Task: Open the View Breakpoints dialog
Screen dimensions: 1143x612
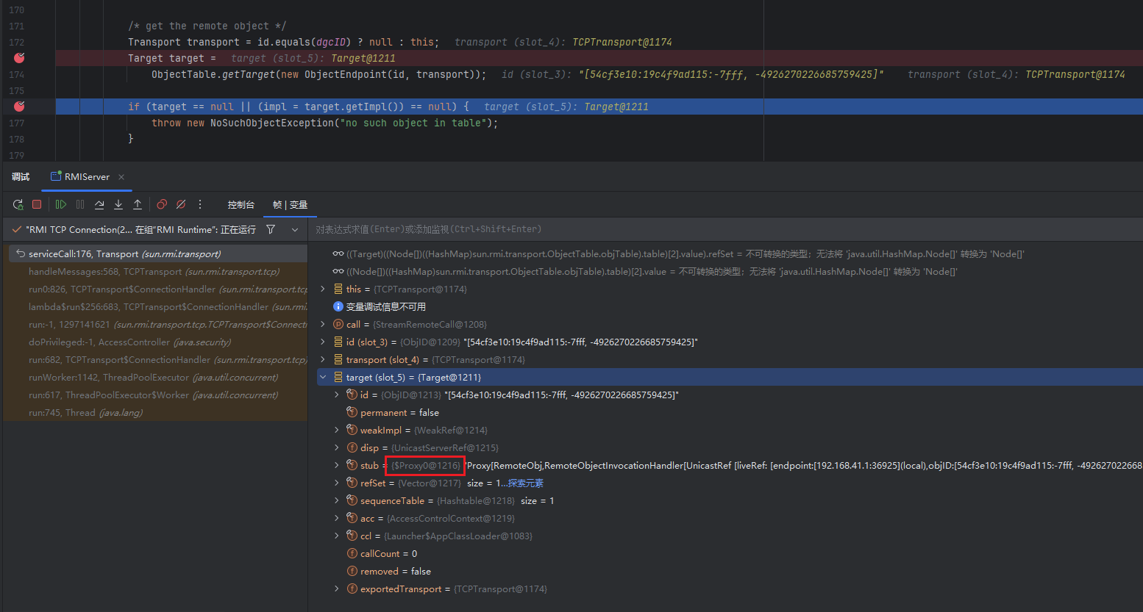Action: point(162,204)
